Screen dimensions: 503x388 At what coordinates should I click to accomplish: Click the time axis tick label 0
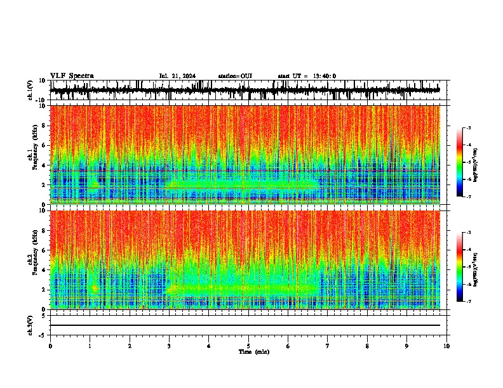pos(50,346)
